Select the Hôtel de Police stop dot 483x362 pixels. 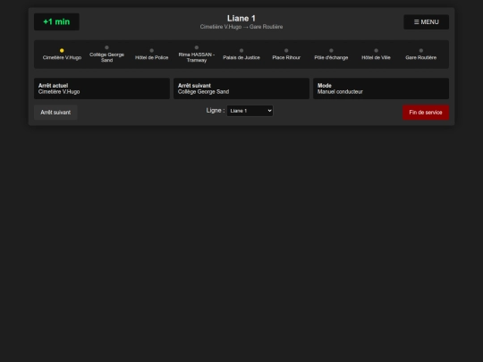tap(151, 50)
